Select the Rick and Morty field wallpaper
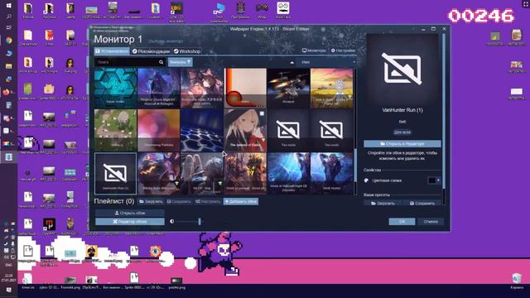530x298 pixels. [331, 88]
